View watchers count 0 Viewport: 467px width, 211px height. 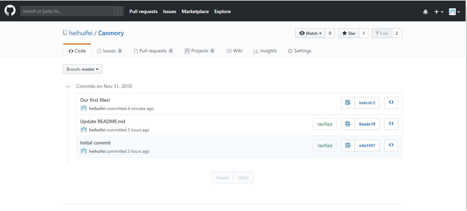pos(330,33)
